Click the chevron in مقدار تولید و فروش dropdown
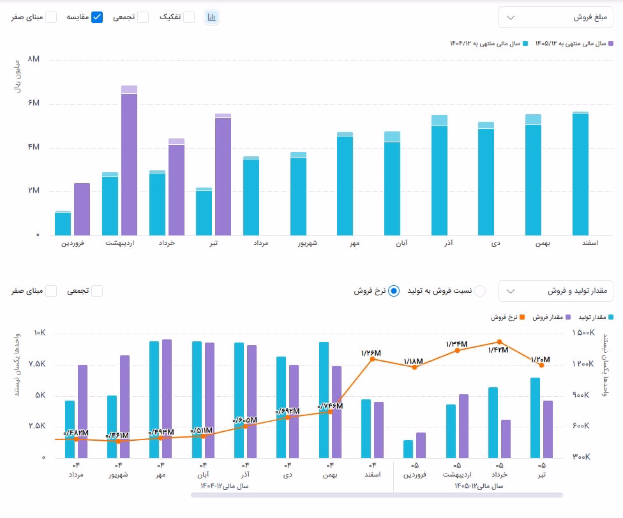This screenshot has height=518, width=623. 511,291
